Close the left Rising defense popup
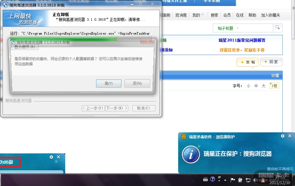 click(x=59, y=157)
